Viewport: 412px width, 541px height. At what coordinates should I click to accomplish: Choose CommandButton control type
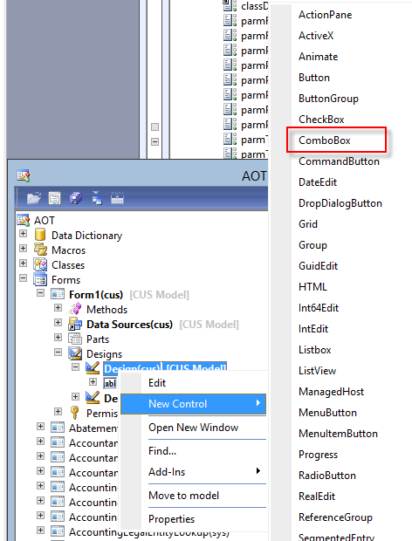(339, 161)
